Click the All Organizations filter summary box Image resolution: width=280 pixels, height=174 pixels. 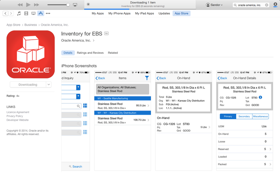click(x=123, y=89)
